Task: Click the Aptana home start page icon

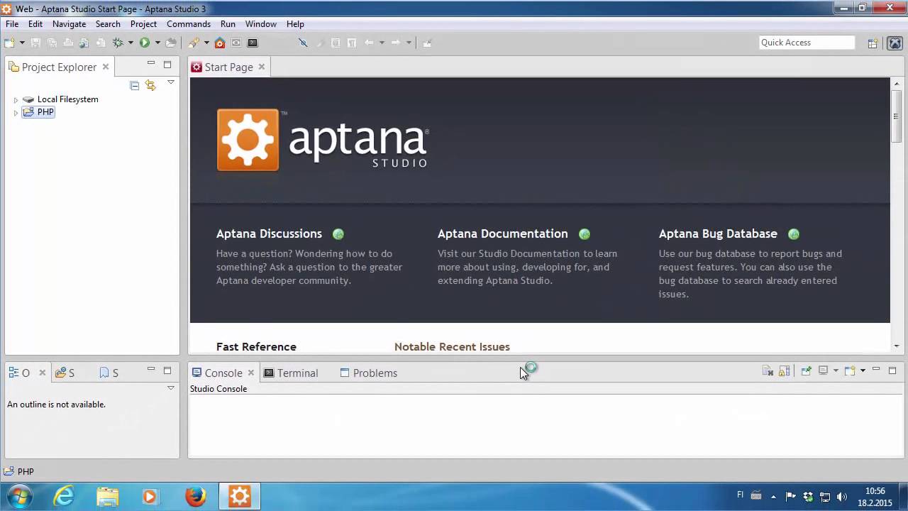Action: tap(220, 43)
